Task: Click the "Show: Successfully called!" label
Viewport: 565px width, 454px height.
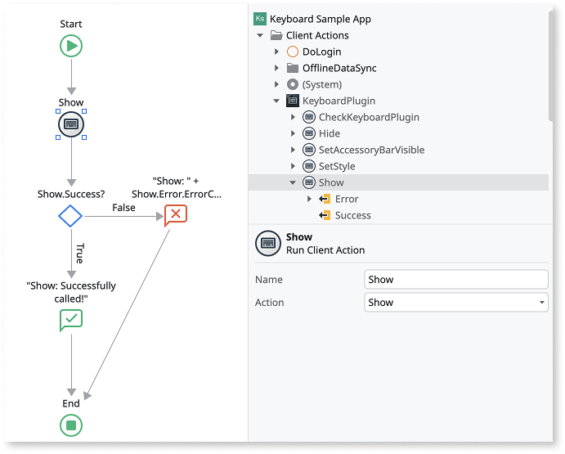Action: click(71, 292)
